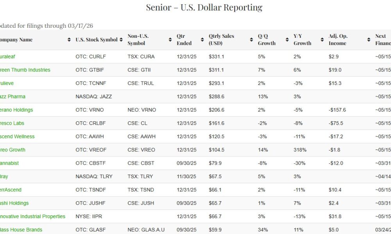
Task: Click the Qtrly Sales (USD) header
Action: (222, 40)
